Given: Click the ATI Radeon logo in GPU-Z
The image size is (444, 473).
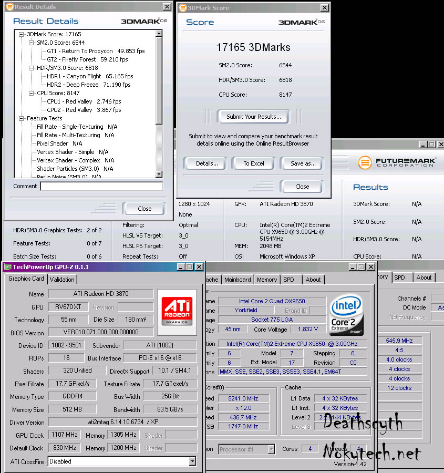Looking at the screenshot, I should [x=177, y=312].
